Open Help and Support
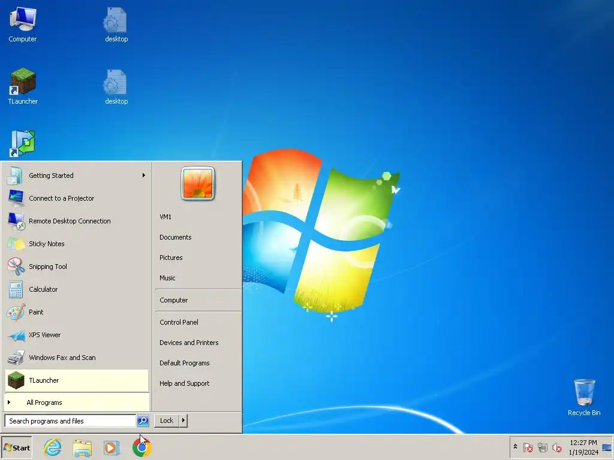This screenshot has width=614, height=460. tap(184, 383)
